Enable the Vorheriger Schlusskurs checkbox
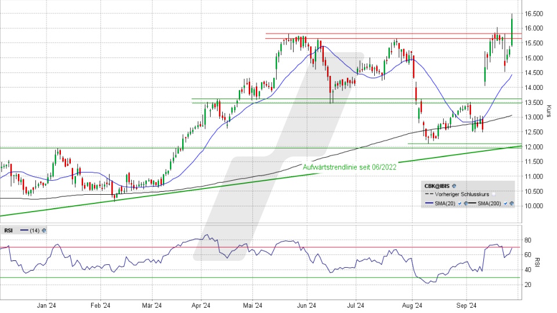Viewport: 557px width, 313px height. point(493,195)
